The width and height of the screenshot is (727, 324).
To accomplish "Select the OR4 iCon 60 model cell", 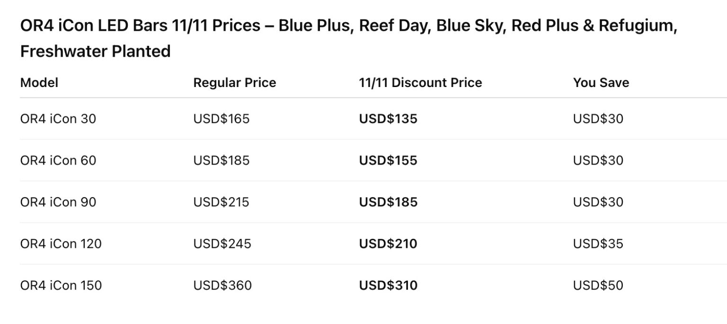I will tap(58, 160).
